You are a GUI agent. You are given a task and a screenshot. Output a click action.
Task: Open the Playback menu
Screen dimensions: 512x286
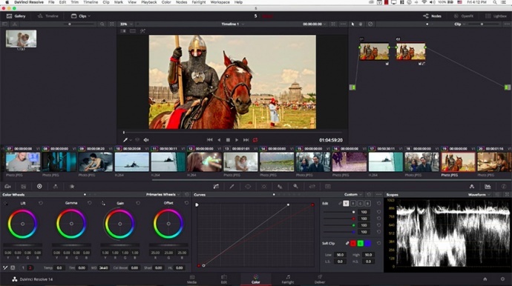click(149, 2)
